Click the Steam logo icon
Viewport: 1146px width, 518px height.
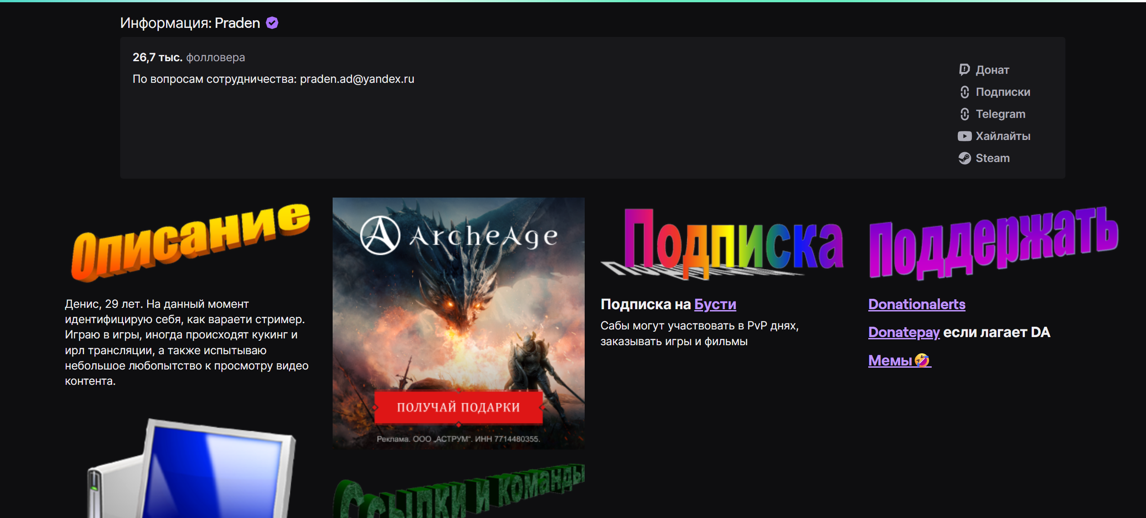[x=964, y=158]
